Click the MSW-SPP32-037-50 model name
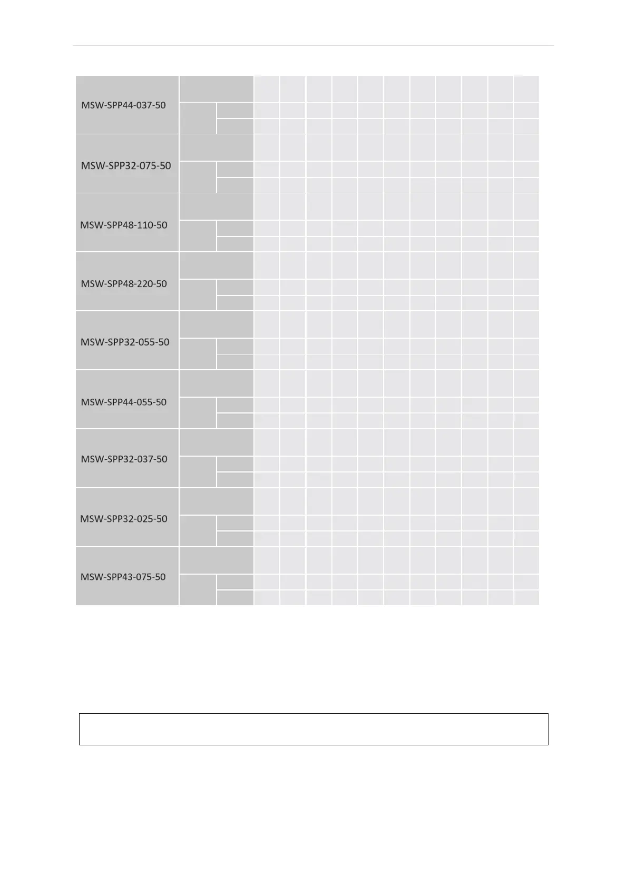The width and height of the screenshot is (627, 887). [124, 459]
